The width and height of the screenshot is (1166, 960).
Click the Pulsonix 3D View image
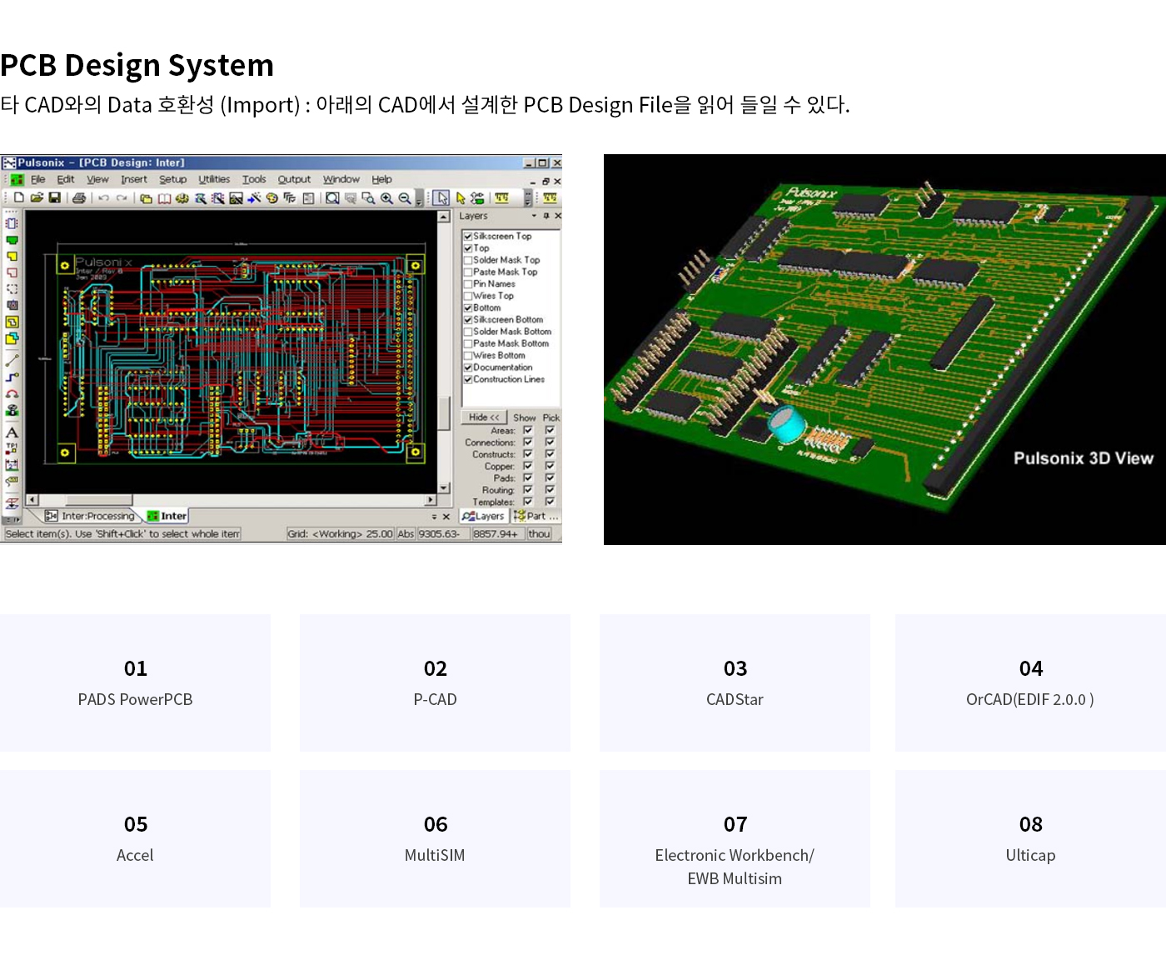[884, 350]
